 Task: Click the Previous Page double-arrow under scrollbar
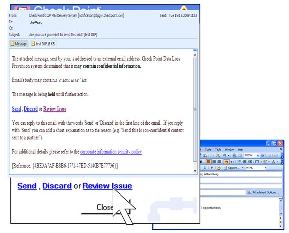(x=281, y=218)
